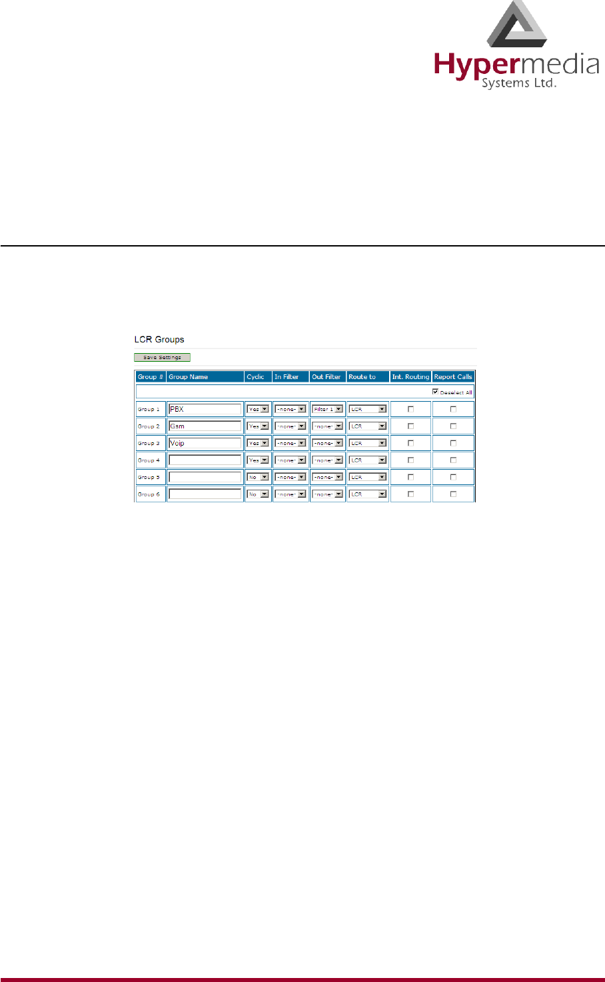Open Cyclic dropdown for Group 2
The image size is (605, 982).
[x=258, y=426]
